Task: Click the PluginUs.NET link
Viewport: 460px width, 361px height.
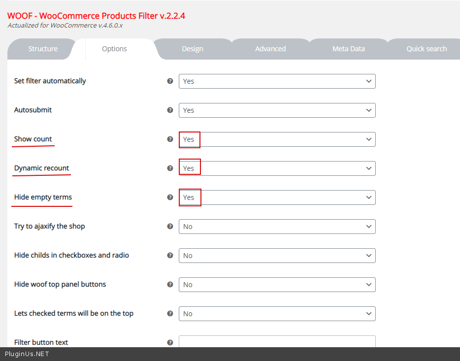Action: tap(27, 354)
